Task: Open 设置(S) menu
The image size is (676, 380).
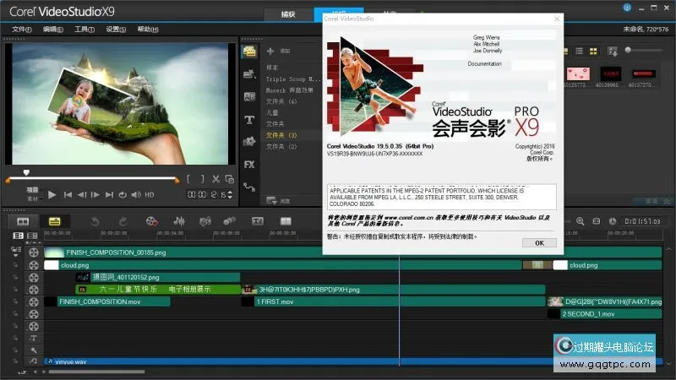Action: (x=116, y=30)
